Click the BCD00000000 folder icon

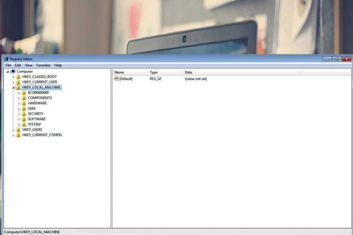24,92
